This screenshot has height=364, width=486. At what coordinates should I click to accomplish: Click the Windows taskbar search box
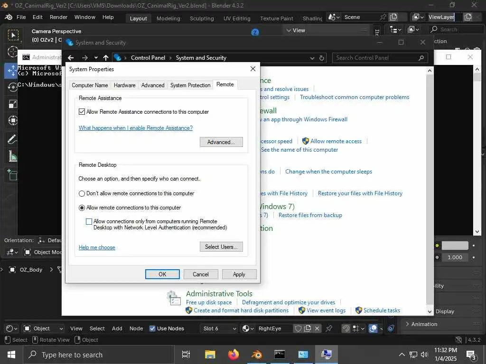click(x=99, y=355)
